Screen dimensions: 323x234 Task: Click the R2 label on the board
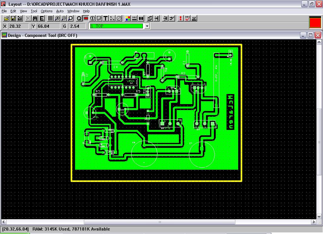point(183,73)
